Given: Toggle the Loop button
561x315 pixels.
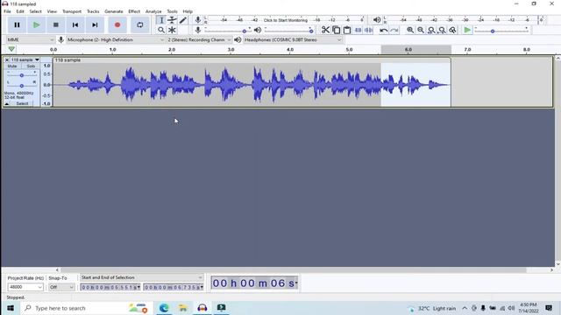Looking at the screenshot, I should pos(140,25).
